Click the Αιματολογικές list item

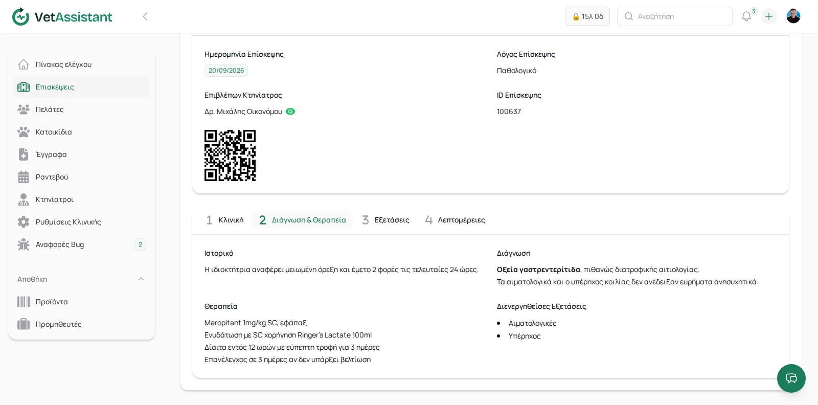coord(532,323)
